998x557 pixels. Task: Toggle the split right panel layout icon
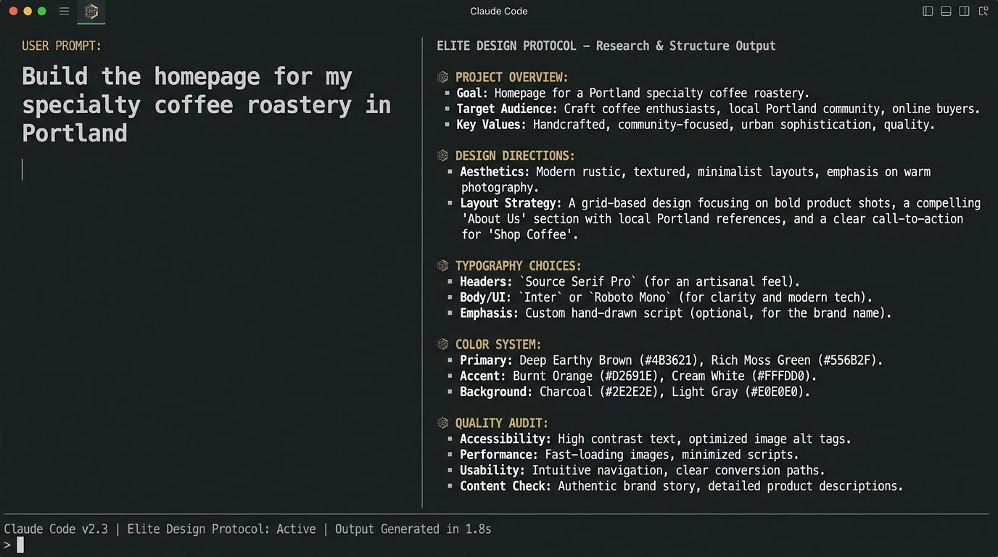pyautogui.click(x=965, y=11)
